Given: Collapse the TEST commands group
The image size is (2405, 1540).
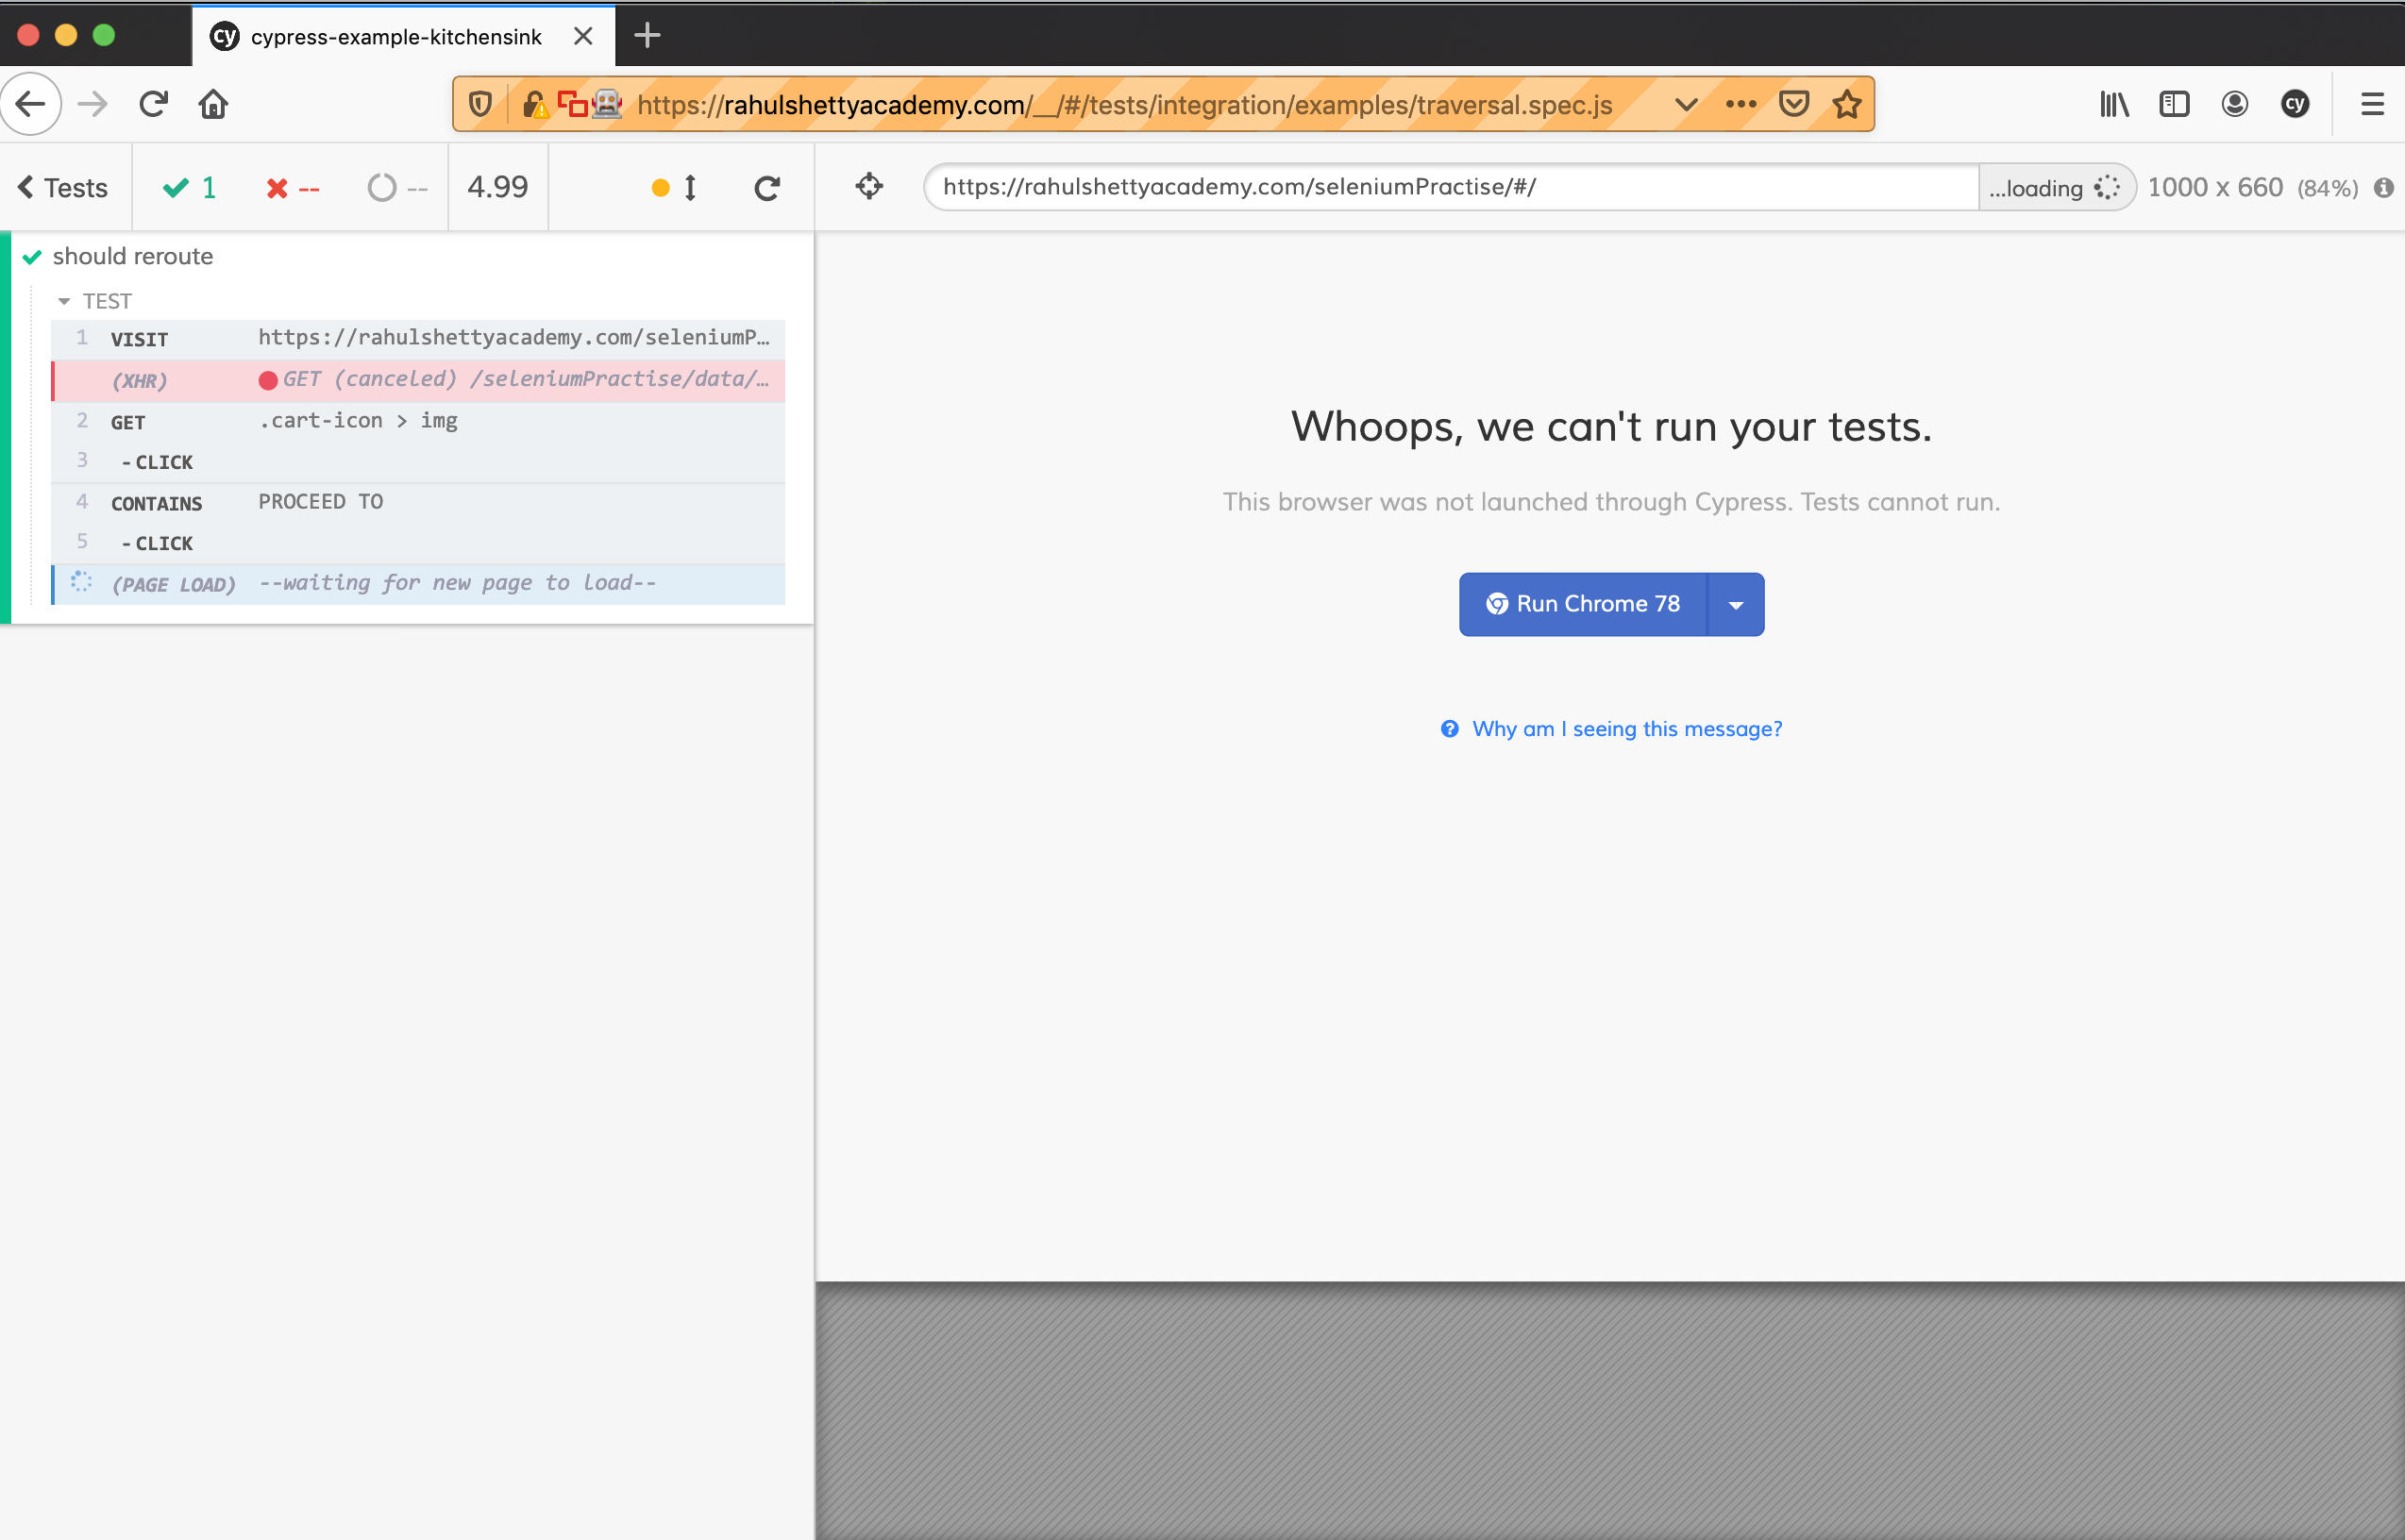Looking at the screenshot, I should 65,301.
